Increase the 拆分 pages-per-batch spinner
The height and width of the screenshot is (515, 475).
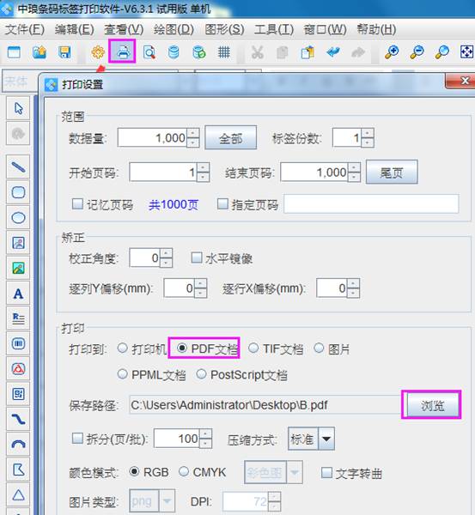pyautogui.click(x=206, y=433)
